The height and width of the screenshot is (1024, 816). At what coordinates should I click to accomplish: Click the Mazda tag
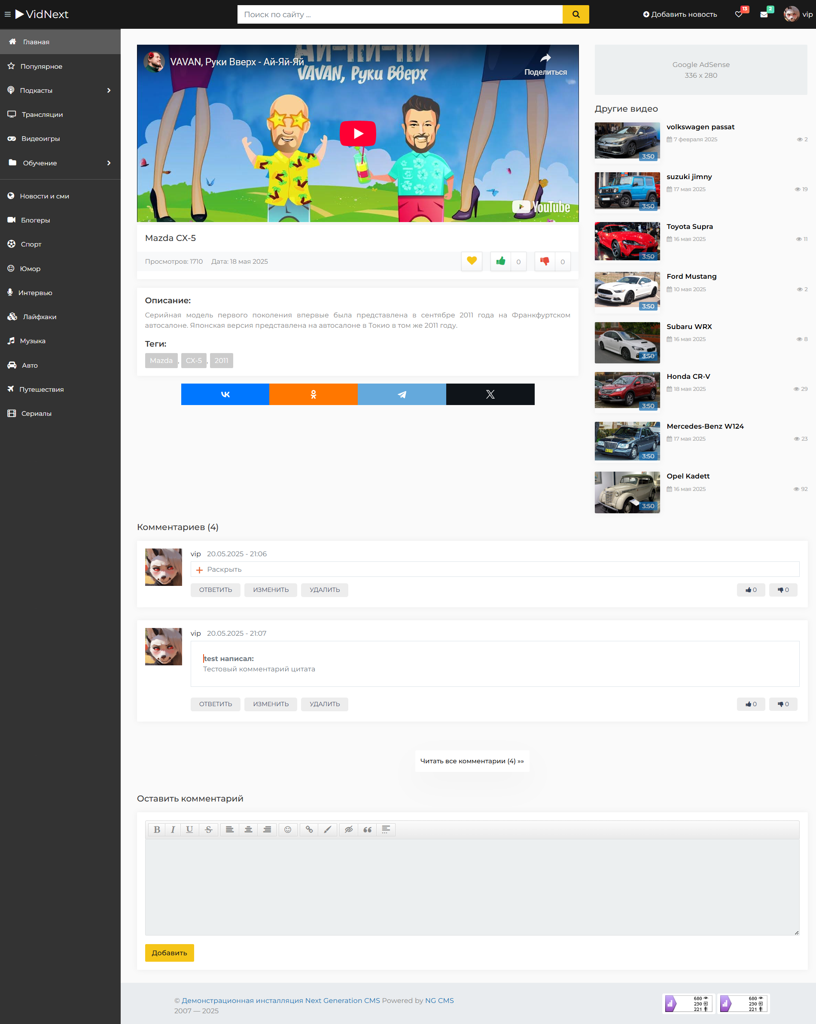(x=161, y=360)
